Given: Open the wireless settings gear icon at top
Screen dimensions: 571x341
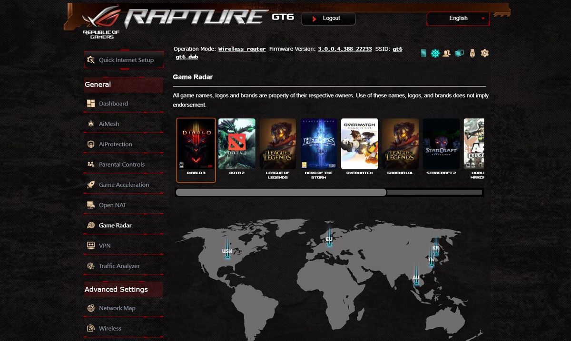Looking at the screenshot, I should pyautogui.click(x=434, y=53).
